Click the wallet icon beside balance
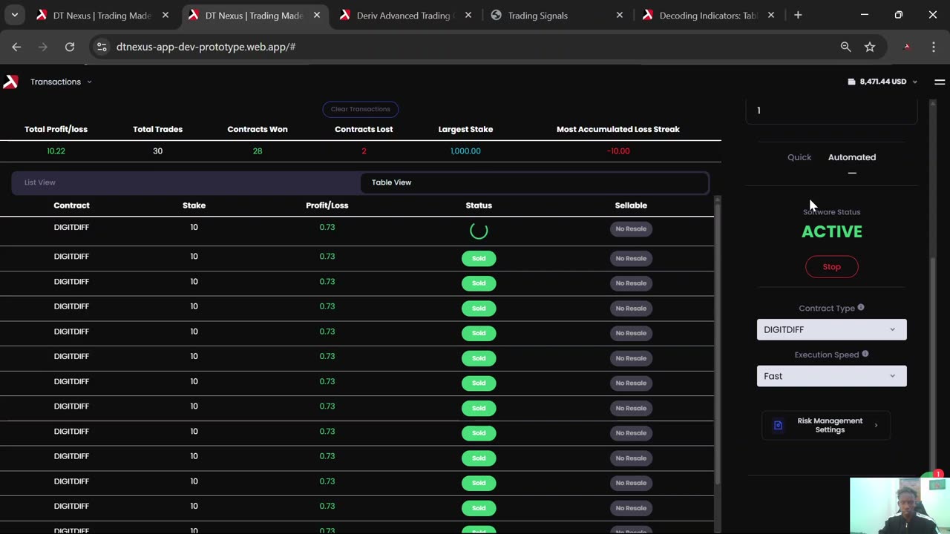 click(x=851, y=82)
